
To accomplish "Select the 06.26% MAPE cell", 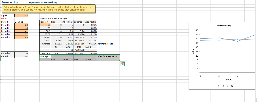I will [91, 44].
